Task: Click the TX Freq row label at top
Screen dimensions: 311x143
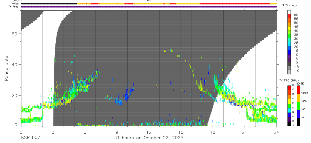Action: click(x=14, y=7)
